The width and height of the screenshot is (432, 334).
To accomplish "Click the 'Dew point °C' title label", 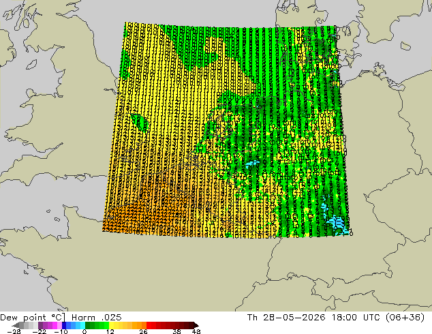I will pyautogui.click(x=32, y=317).
